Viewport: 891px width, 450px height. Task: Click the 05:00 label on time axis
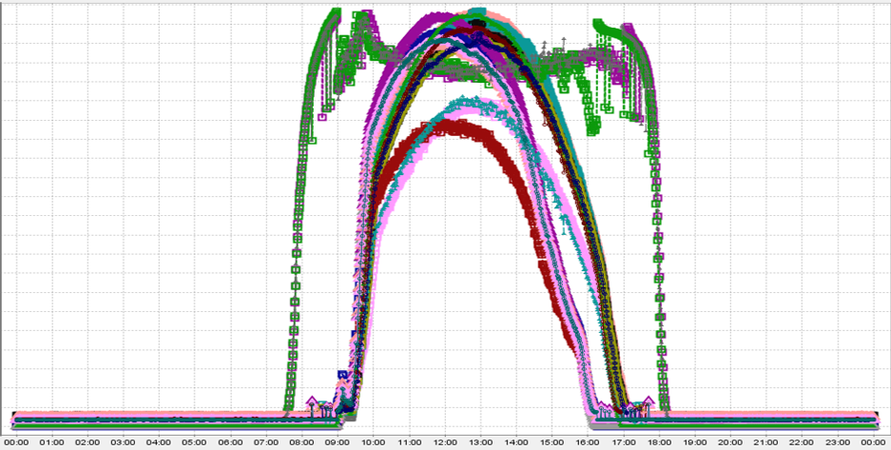pyautogui.click(x=194, y=442)
